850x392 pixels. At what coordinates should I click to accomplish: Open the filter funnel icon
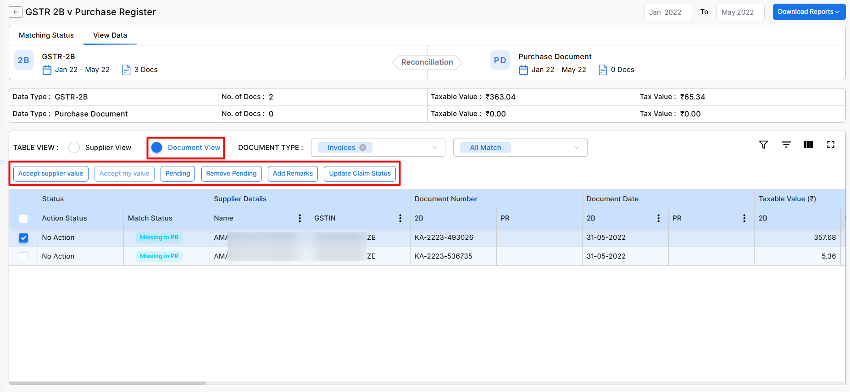763,145
